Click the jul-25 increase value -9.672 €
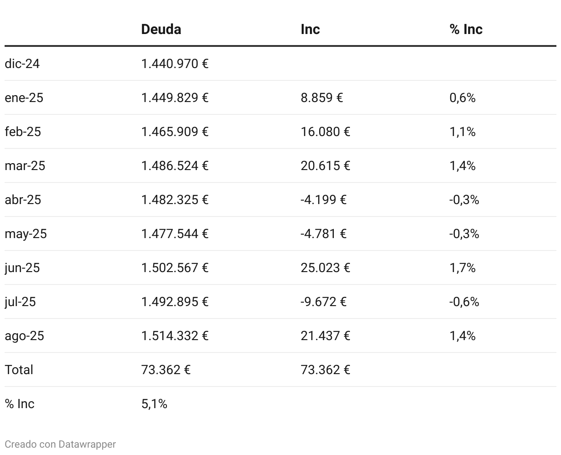Screen dimensions: 561x455 click(x=323, y=301)
